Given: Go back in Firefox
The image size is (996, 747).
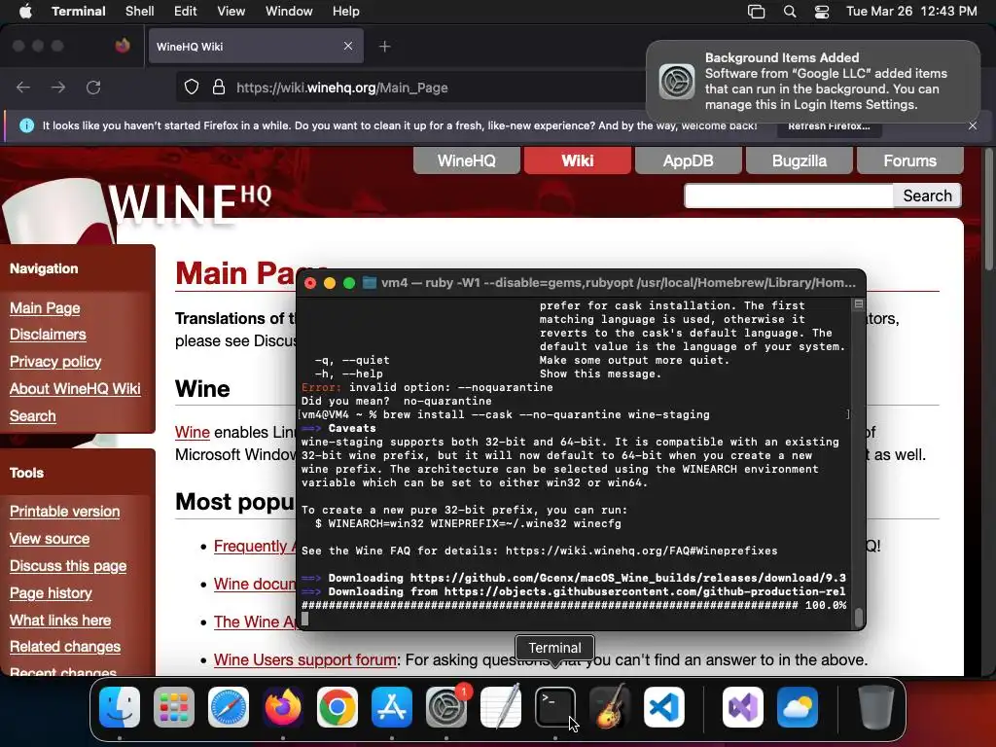Looking at the screenshot, I should (x=23, y=87).
